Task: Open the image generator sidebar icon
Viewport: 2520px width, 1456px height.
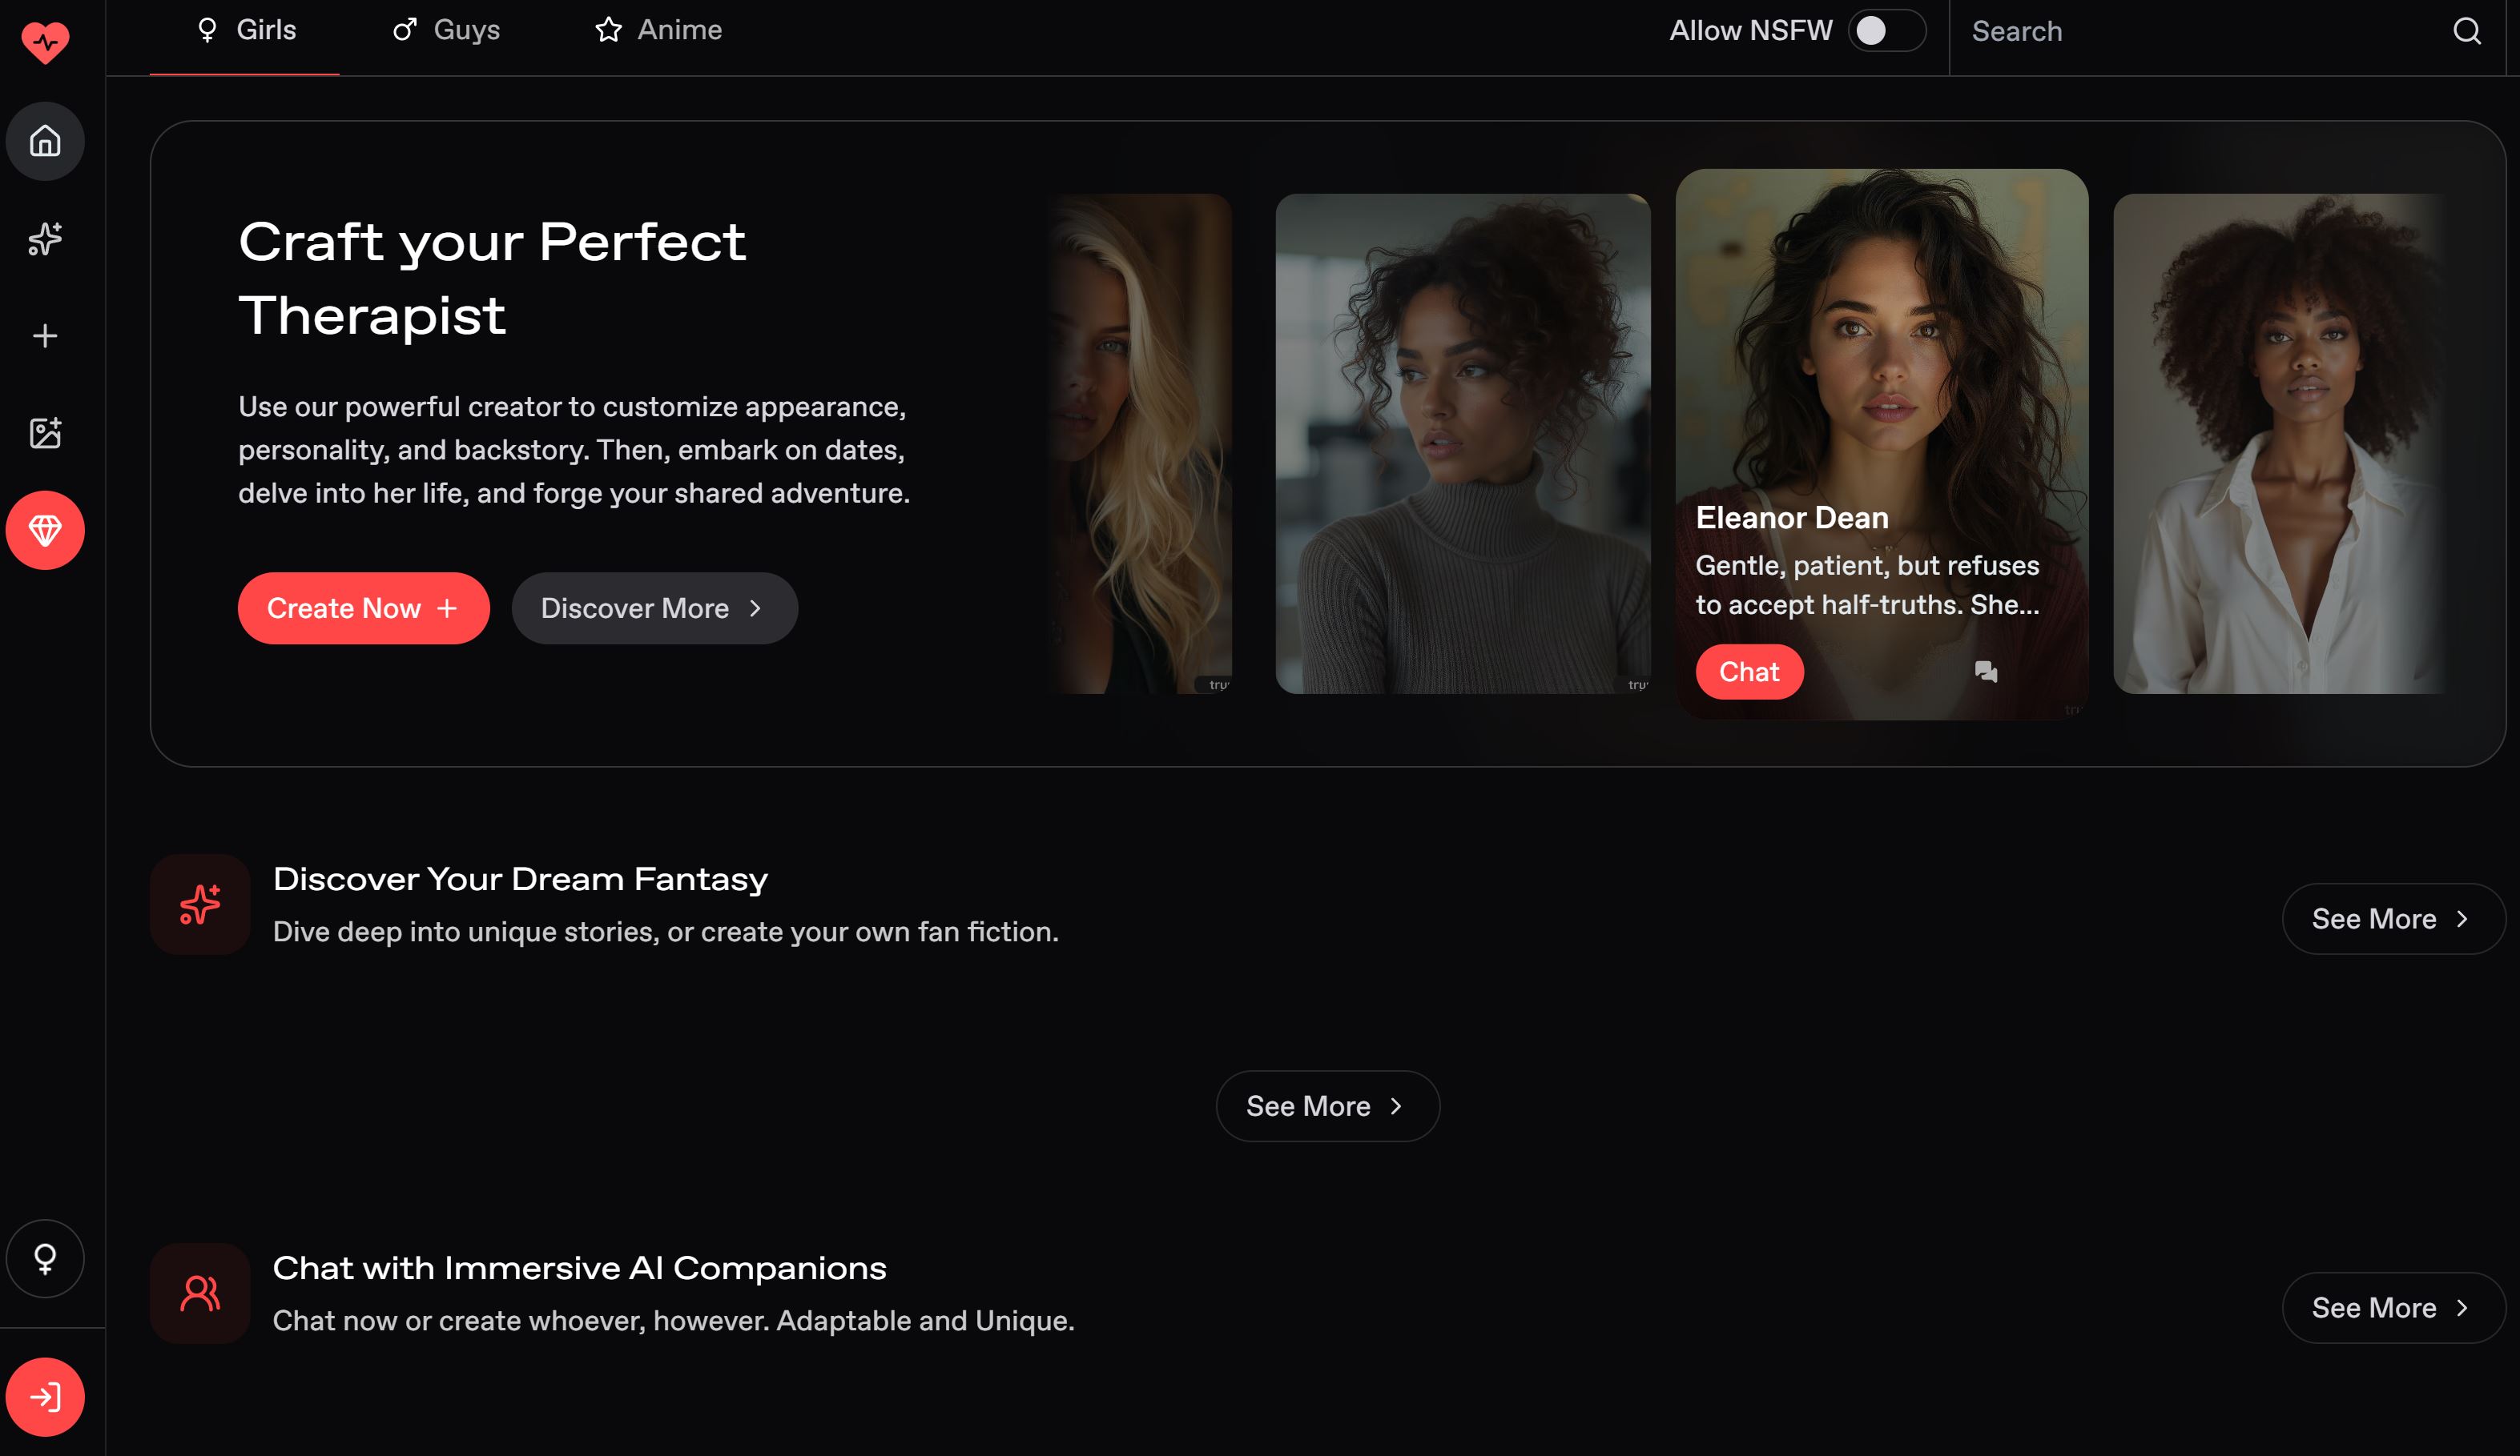Action: (45, 433)
